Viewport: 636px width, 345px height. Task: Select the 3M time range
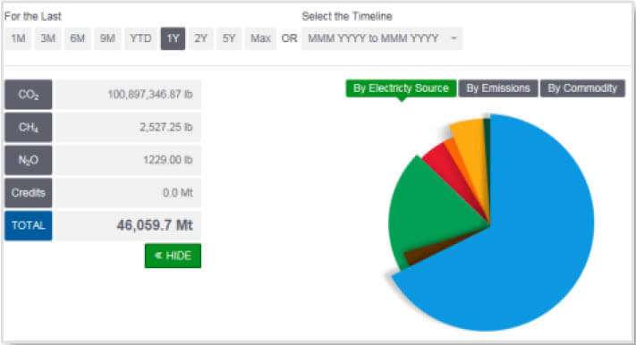[x=48, y=38]
